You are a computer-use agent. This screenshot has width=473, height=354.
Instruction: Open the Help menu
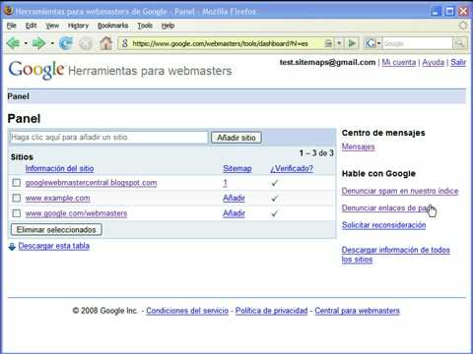click(x=168, y=26)
